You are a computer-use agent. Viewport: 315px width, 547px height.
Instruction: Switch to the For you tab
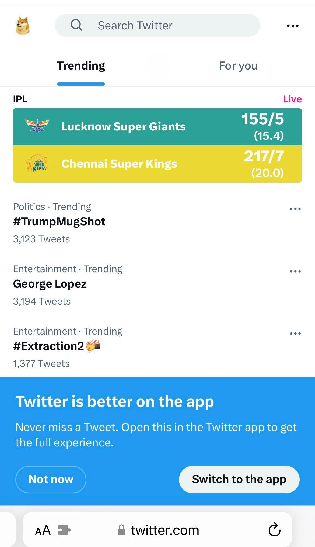point(238,66)
